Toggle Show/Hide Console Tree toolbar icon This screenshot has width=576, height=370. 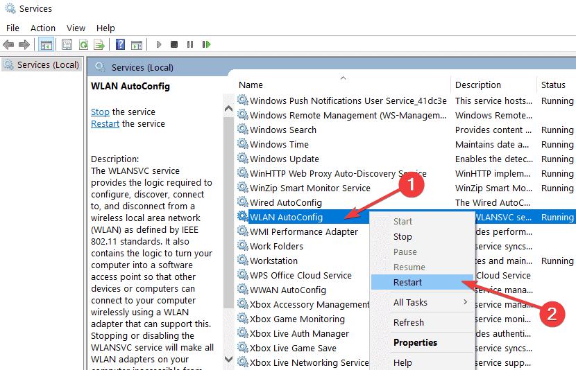pos(46,45)
